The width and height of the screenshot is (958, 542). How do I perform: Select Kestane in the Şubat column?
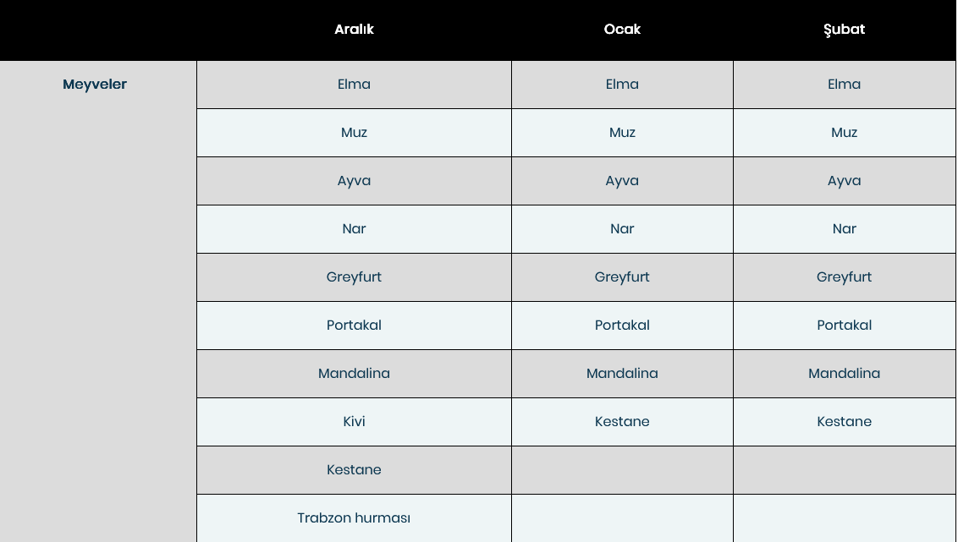844,422
